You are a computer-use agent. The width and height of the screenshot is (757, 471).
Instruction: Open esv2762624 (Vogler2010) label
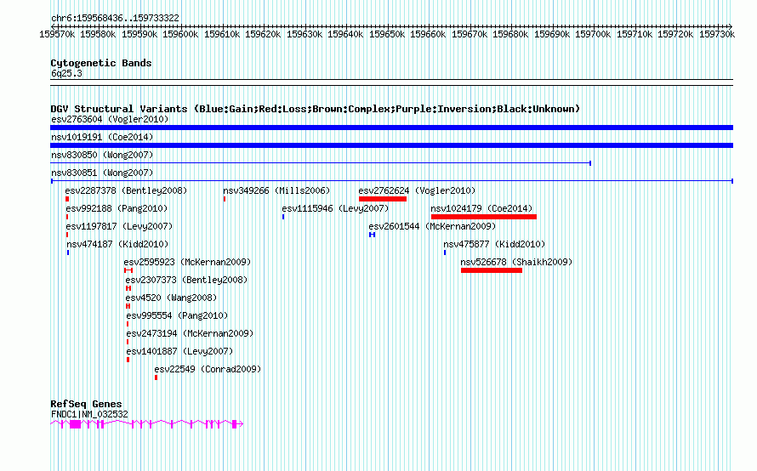417,190
